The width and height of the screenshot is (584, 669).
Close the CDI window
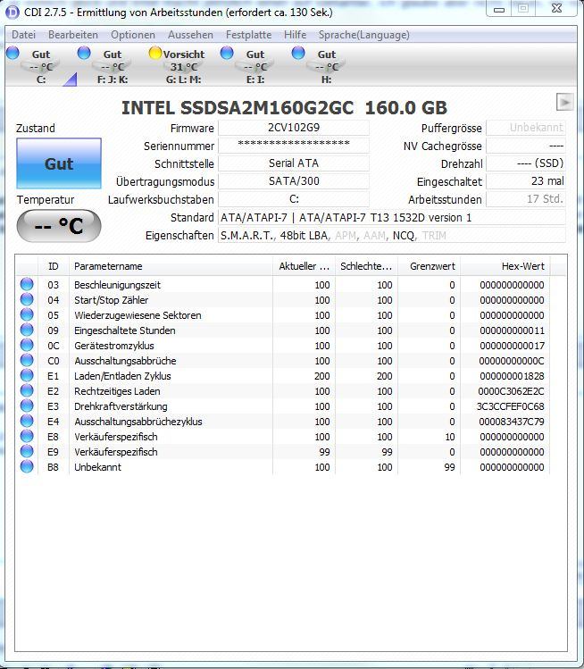tap(556, 8)
